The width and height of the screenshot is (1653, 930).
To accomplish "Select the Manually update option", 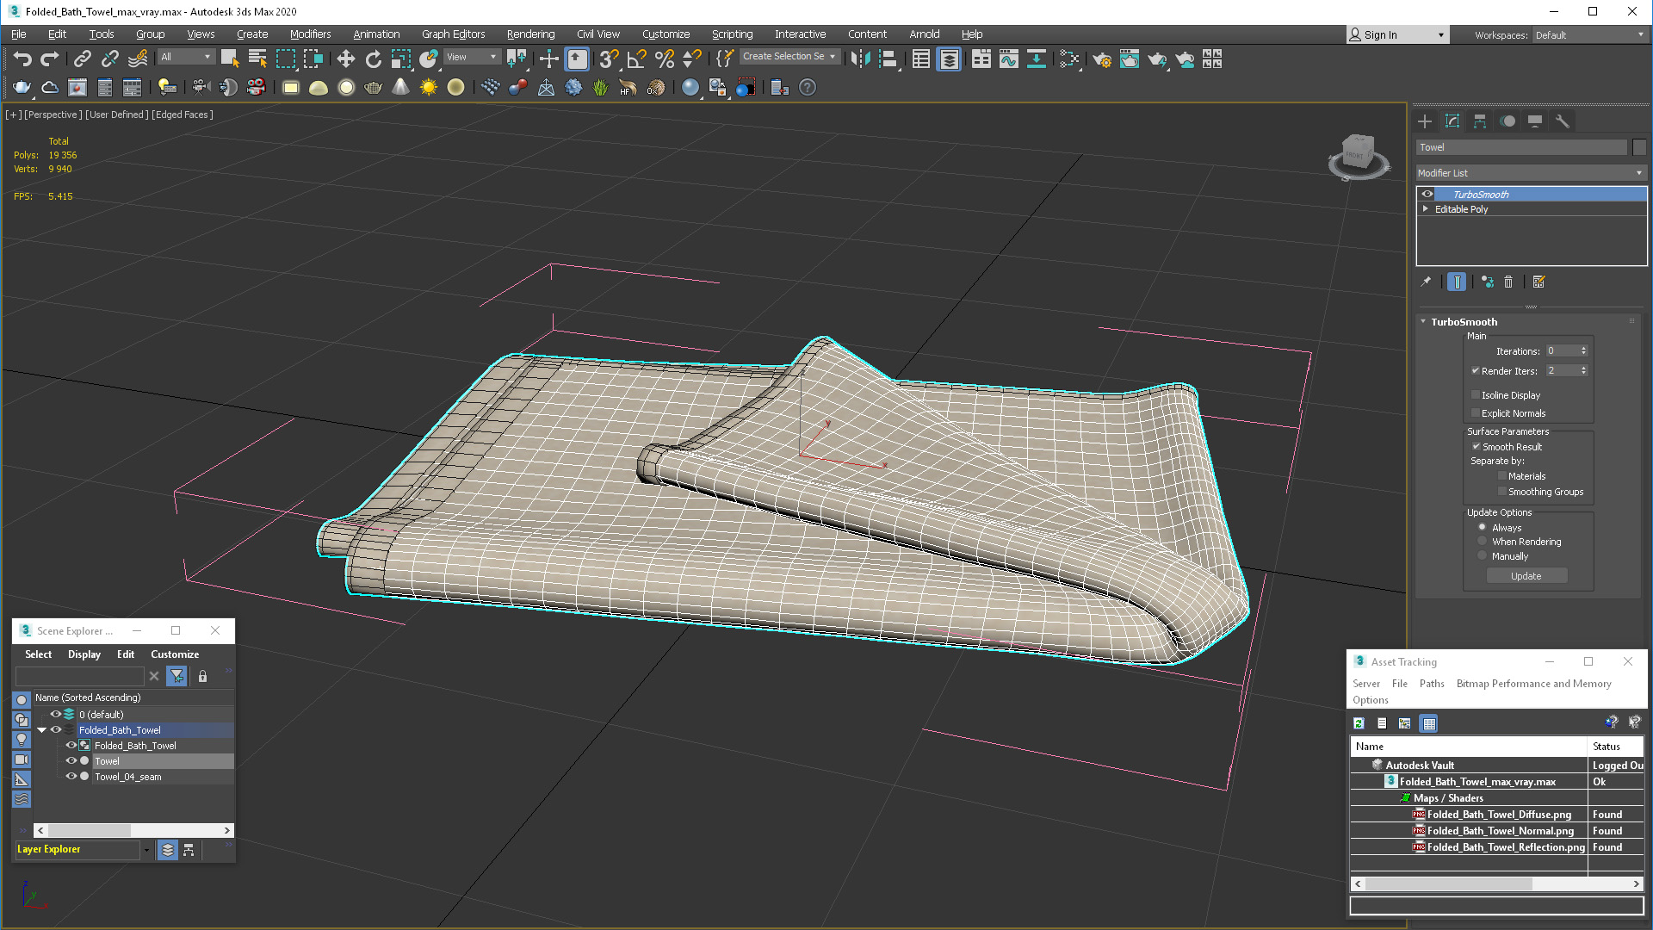I will pos(1483,556).
